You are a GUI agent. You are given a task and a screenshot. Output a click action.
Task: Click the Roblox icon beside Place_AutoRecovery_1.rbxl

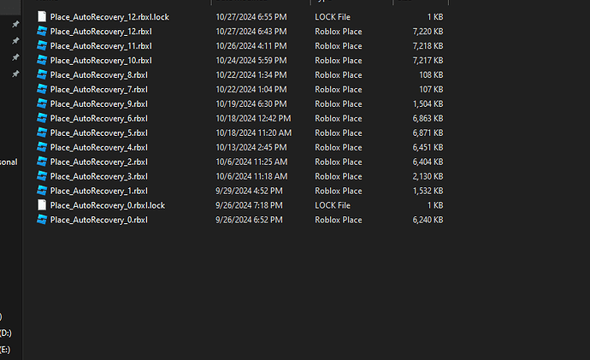click(x=41, y=191)
